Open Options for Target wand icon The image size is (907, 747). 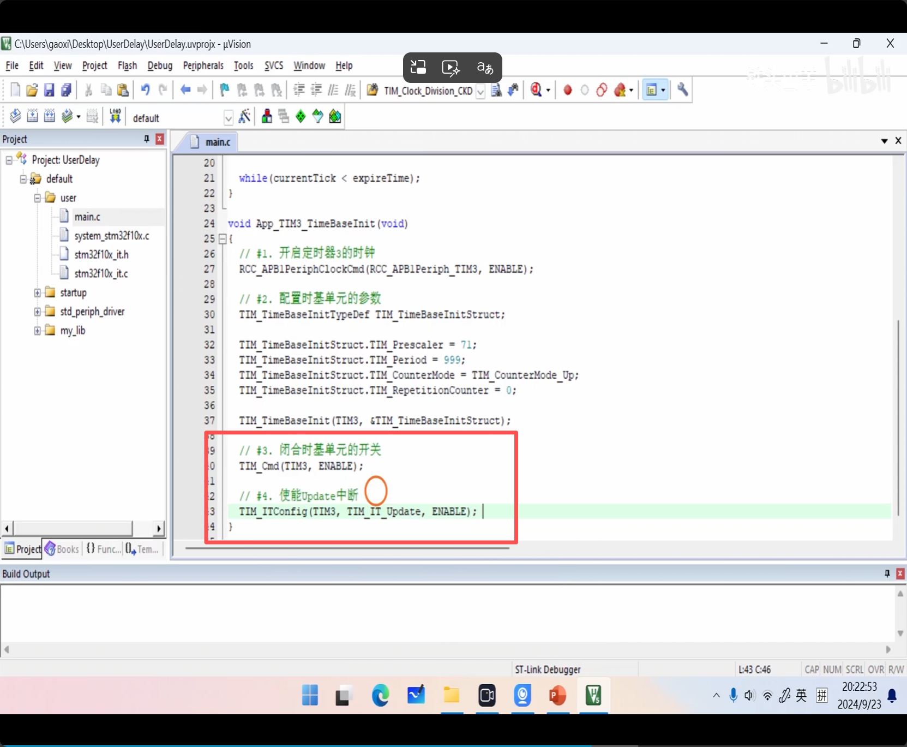tap(245, 116)
